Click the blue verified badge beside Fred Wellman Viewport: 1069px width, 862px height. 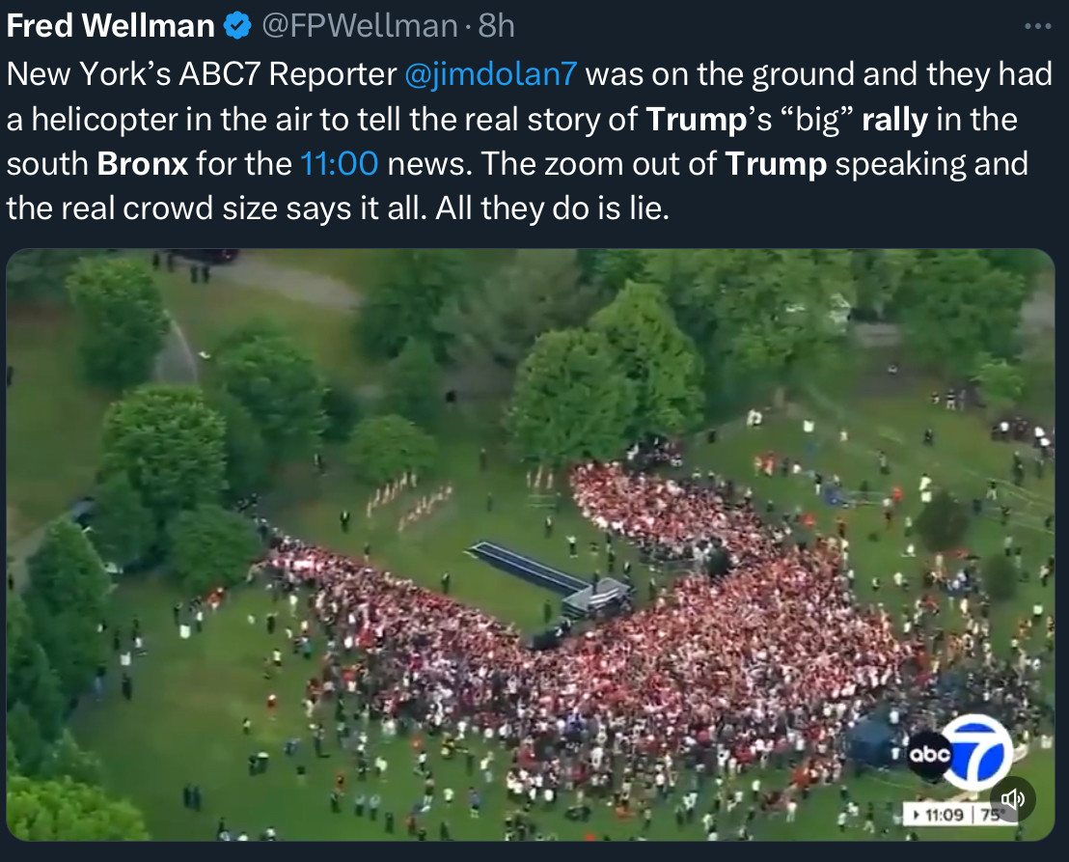tap(237, 26)
